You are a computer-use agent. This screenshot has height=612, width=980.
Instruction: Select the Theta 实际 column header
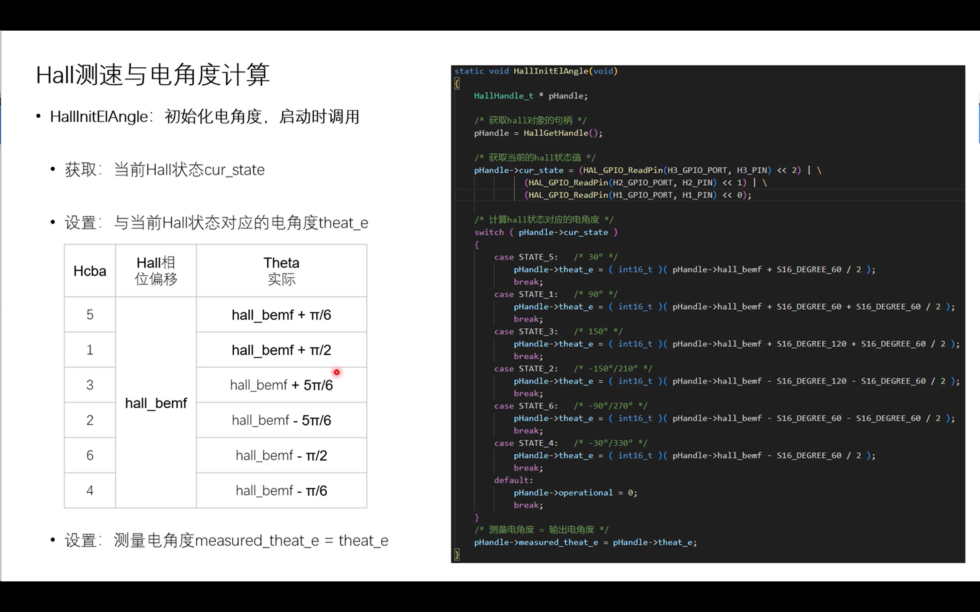(x=281, y=271)
